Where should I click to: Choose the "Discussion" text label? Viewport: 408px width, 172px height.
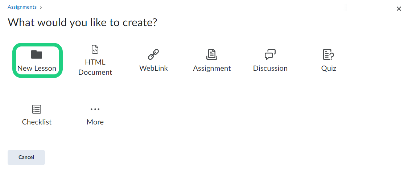[270, 68]
